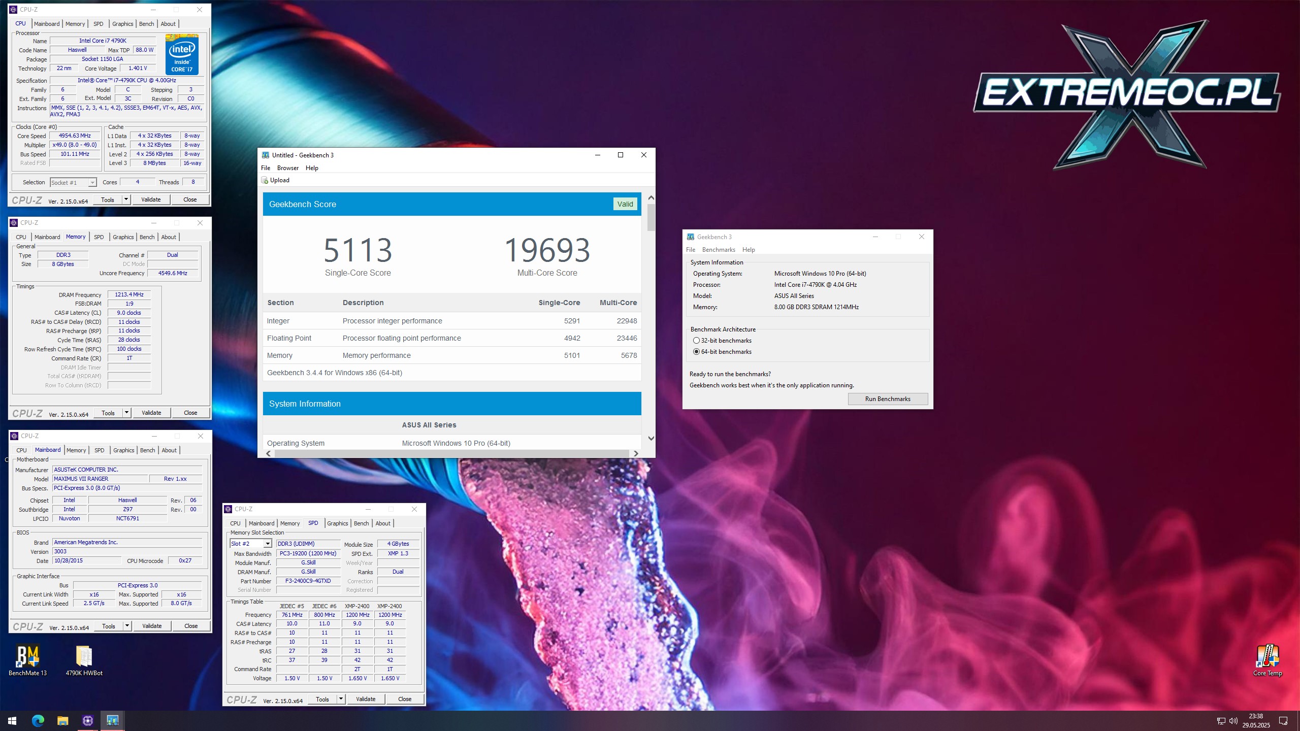Viewport: 1300px width, 731px height.
Task: Click the scroll right arrow in Geekbench results
Action: (635, 453)
